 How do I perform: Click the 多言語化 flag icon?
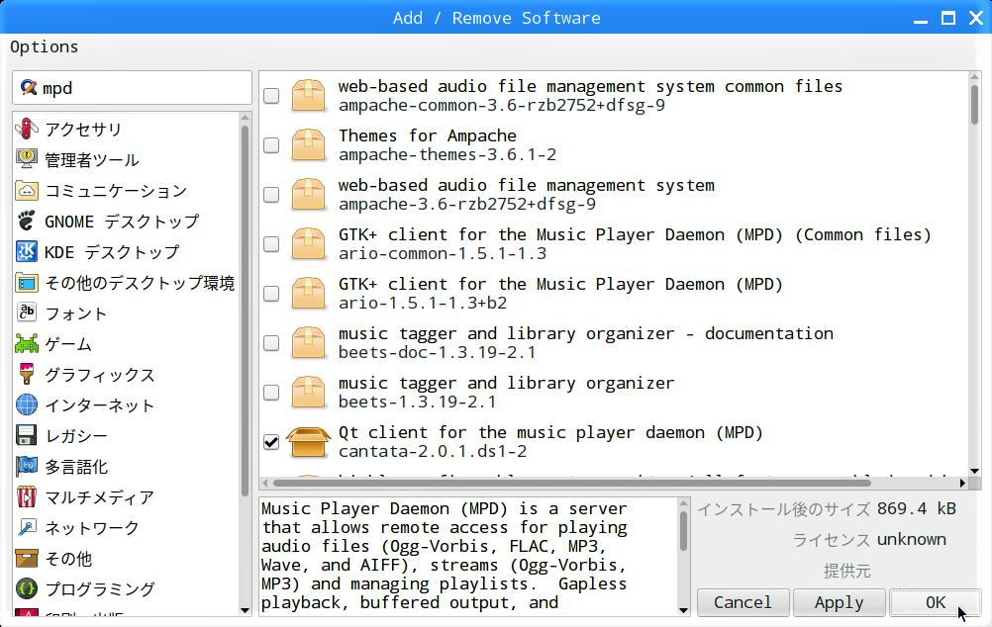tap(27, 467)
